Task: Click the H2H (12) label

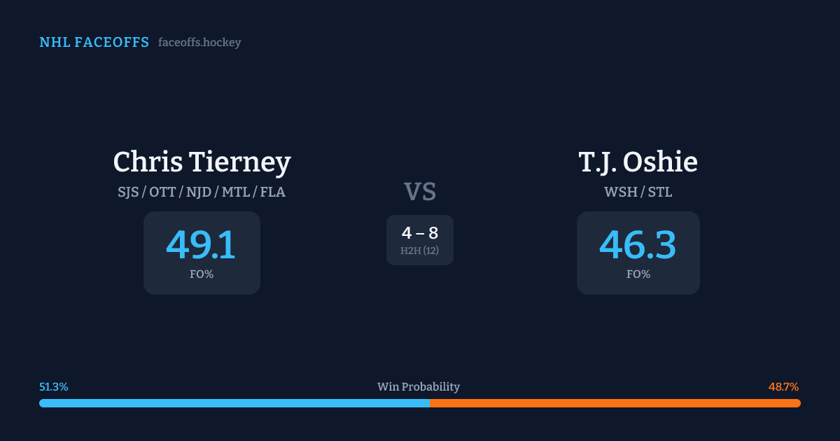Action: pos(420,251)
